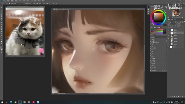
Task: Switch to the Channels tab
Action: pyautogui.click(x=172, y=20)
